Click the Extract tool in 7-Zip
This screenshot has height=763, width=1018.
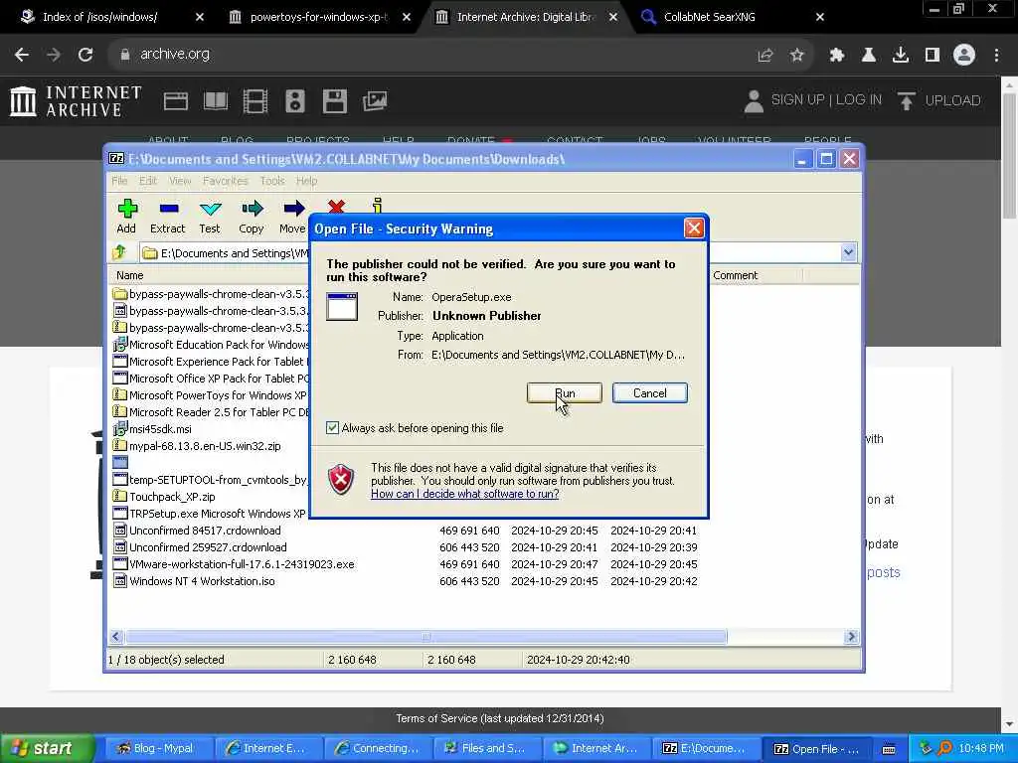[167, 217]
